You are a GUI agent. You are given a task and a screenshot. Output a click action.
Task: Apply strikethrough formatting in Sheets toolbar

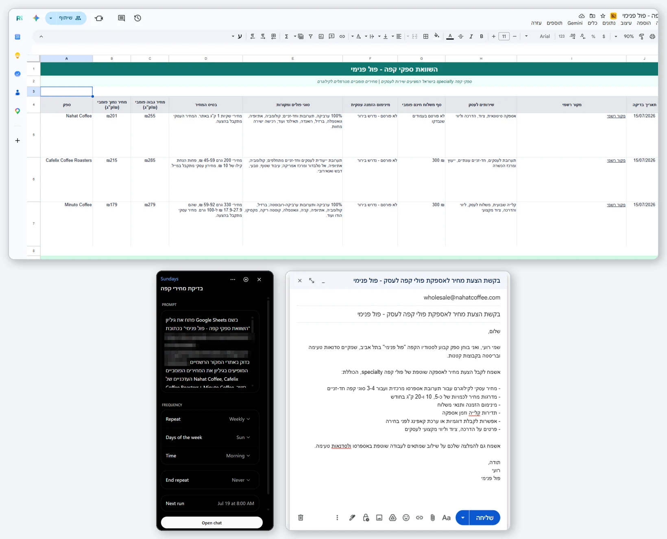tap(461, 36)
